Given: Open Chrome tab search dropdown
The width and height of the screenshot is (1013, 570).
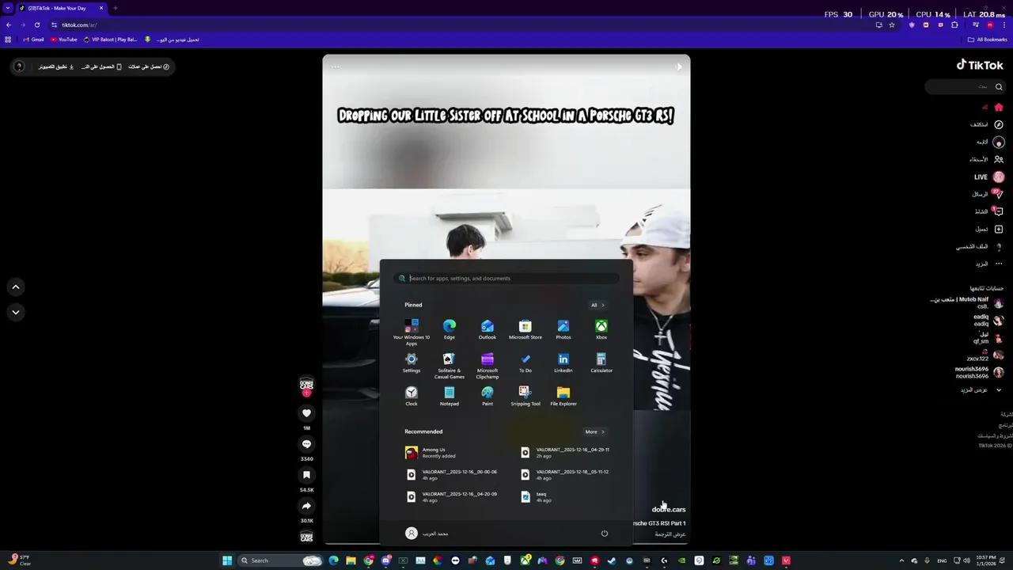Looking at the screenshot, I should (8, 8).
